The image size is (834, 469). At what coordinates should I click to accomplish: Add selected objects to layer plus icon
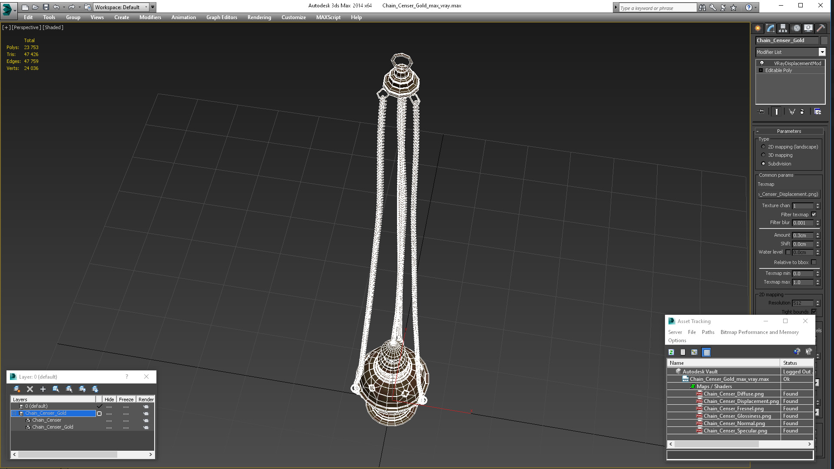tap(43, 389)
